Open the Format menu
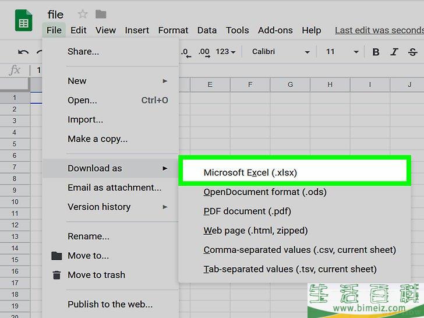 [173, 30]
